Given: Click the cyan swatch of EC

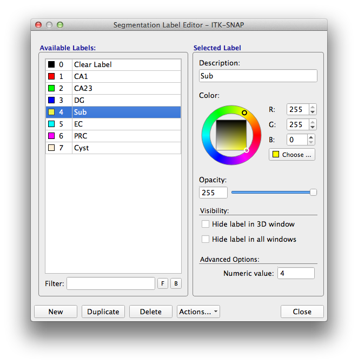Looking at the screenshot, I should pos(51,124).
